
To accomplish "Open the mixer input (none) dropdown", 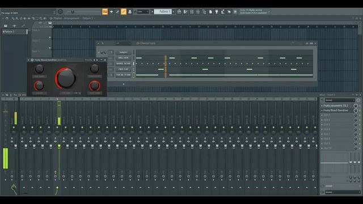I will pyautogui.click(x=340, y=100).
